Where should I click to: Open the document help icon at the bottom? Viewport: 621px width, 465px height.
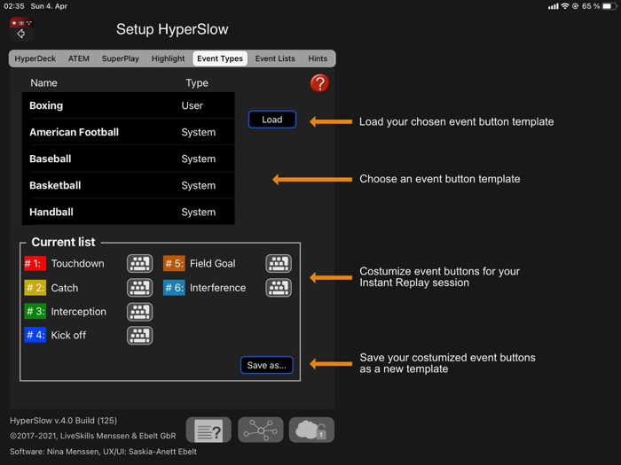pyautogui.click(x=208, y=430)
